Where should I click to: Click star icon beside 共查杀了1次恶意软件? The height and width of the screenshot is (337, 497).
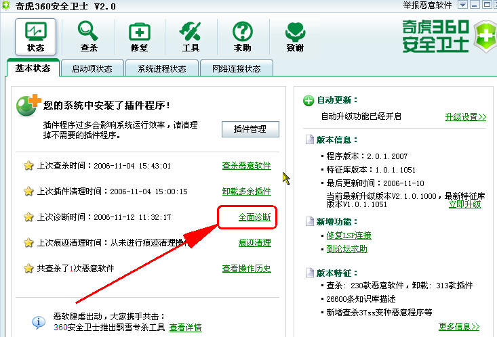(x=28, y=269)
